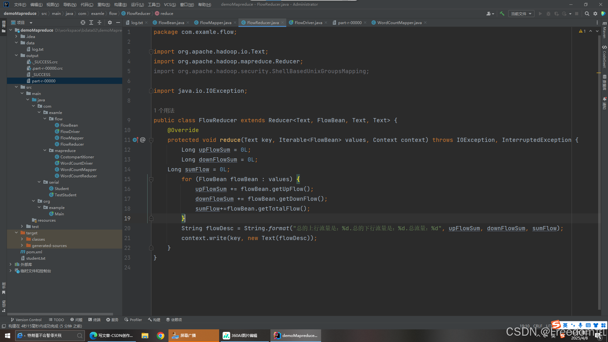Click Collapse All icon in project panel

pos(99,22)
